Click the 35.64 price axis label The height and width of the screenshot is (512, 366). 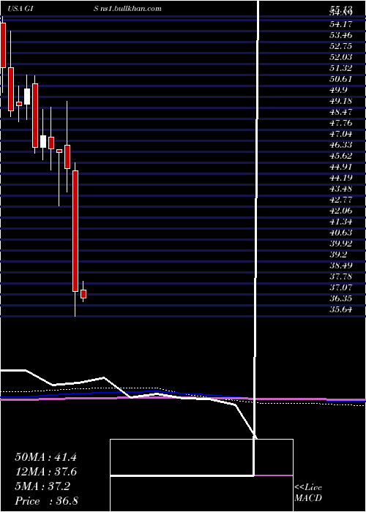click(x=340, y=310)
